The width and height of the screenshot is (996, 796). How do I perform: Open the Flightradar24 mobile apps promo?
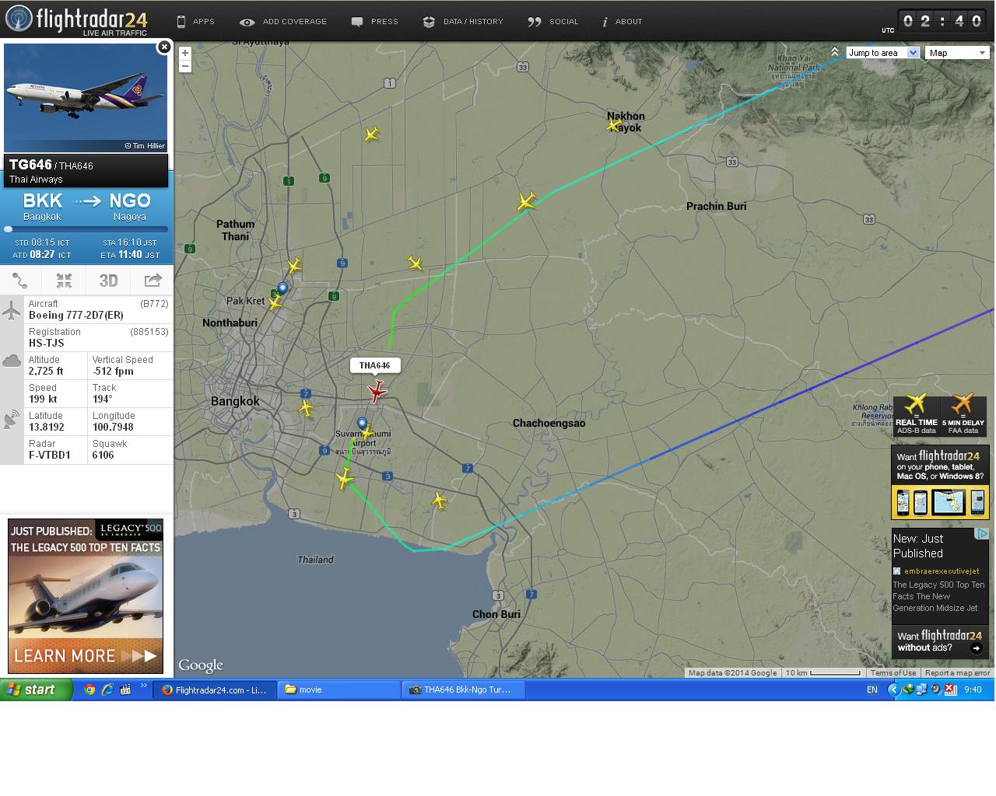tap(940, 482)
